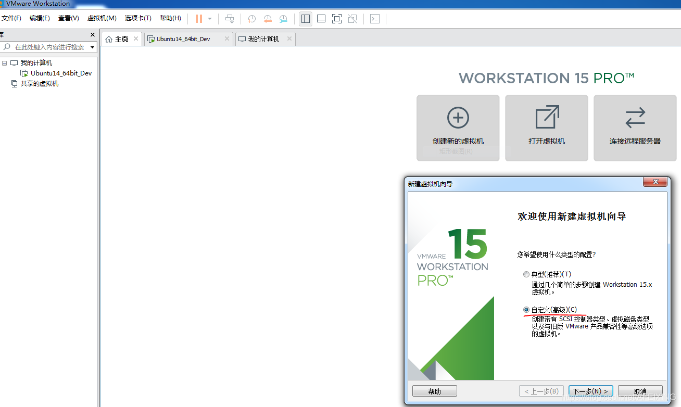Open the 查看(V) menu
Image resolution: width=681 pixels, height=407 pixels.
coord(68,18)
